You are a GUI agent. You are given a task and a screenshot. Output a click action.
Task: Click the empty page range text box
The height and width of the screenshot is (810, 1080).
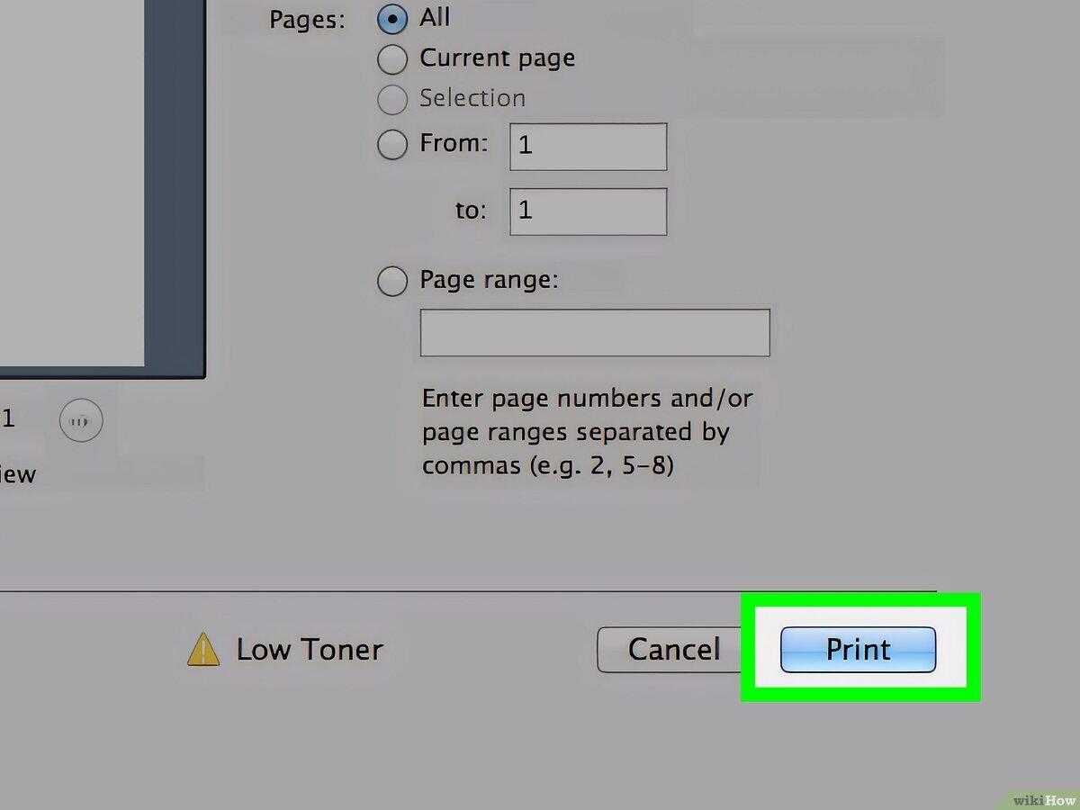594,332
